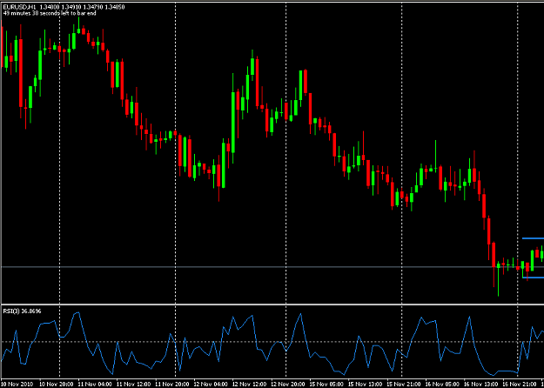The height and width of the screenshot is (388, 544).
Task: Click the '11 Nov 04:00' time axis label
Action: (x=95, y=385)
